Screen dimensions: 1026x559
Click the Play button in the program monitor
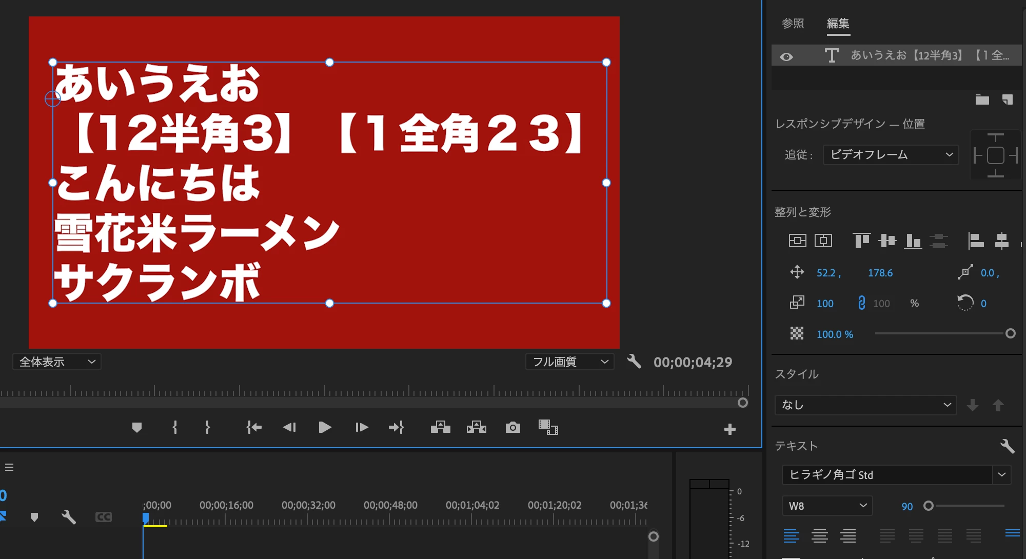point(325,427)
